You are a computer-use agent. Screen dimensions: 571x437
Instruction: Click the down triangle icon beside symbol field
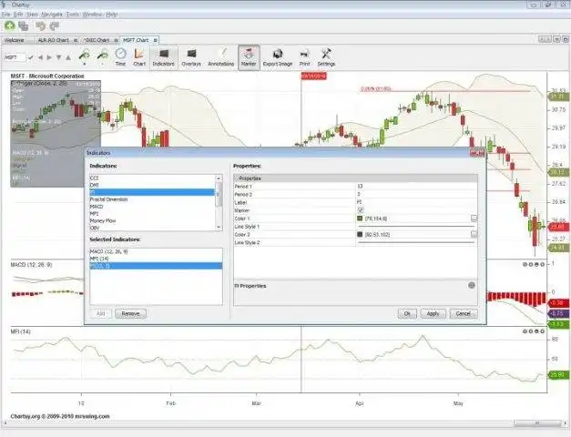[58, 57]
